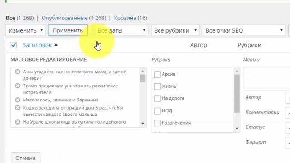Image resolution: width=290 pixels, height=163 pixels.
Task: Remove the 'На Урале школьница' post from list
Action: (18, 122)
